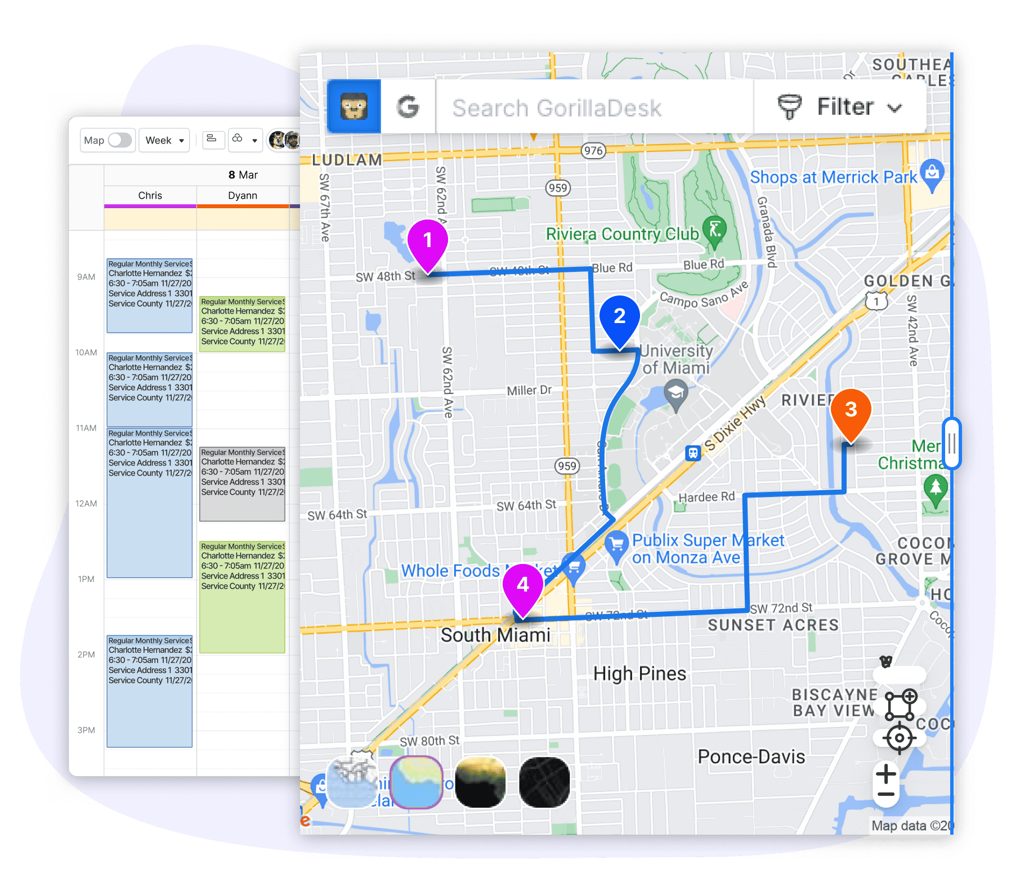Open Dyann's green 9:30AM service job

243,324
